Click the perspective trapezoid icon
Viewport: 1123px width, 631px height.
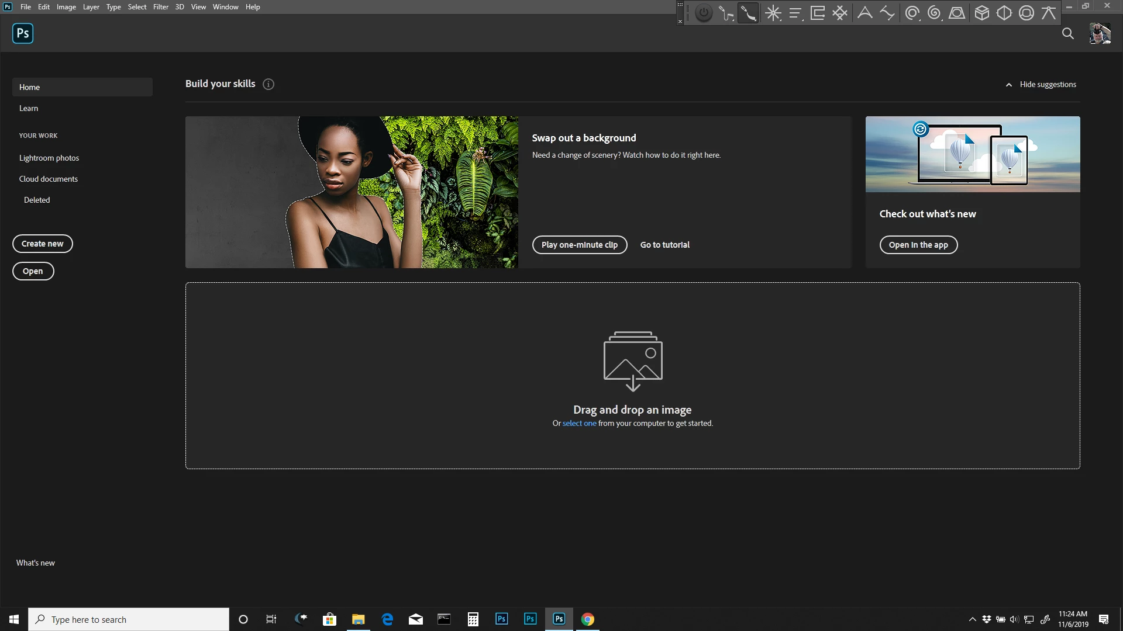(x=957, y=13)
